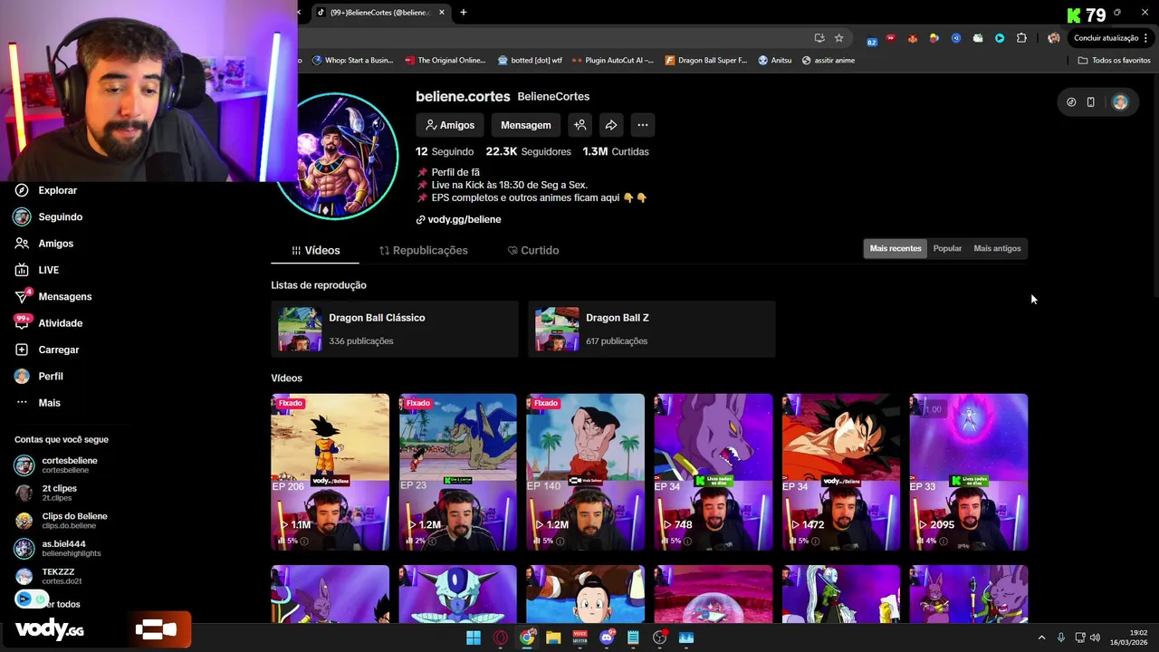Click the Mensagem button on profile

point(525,125)
